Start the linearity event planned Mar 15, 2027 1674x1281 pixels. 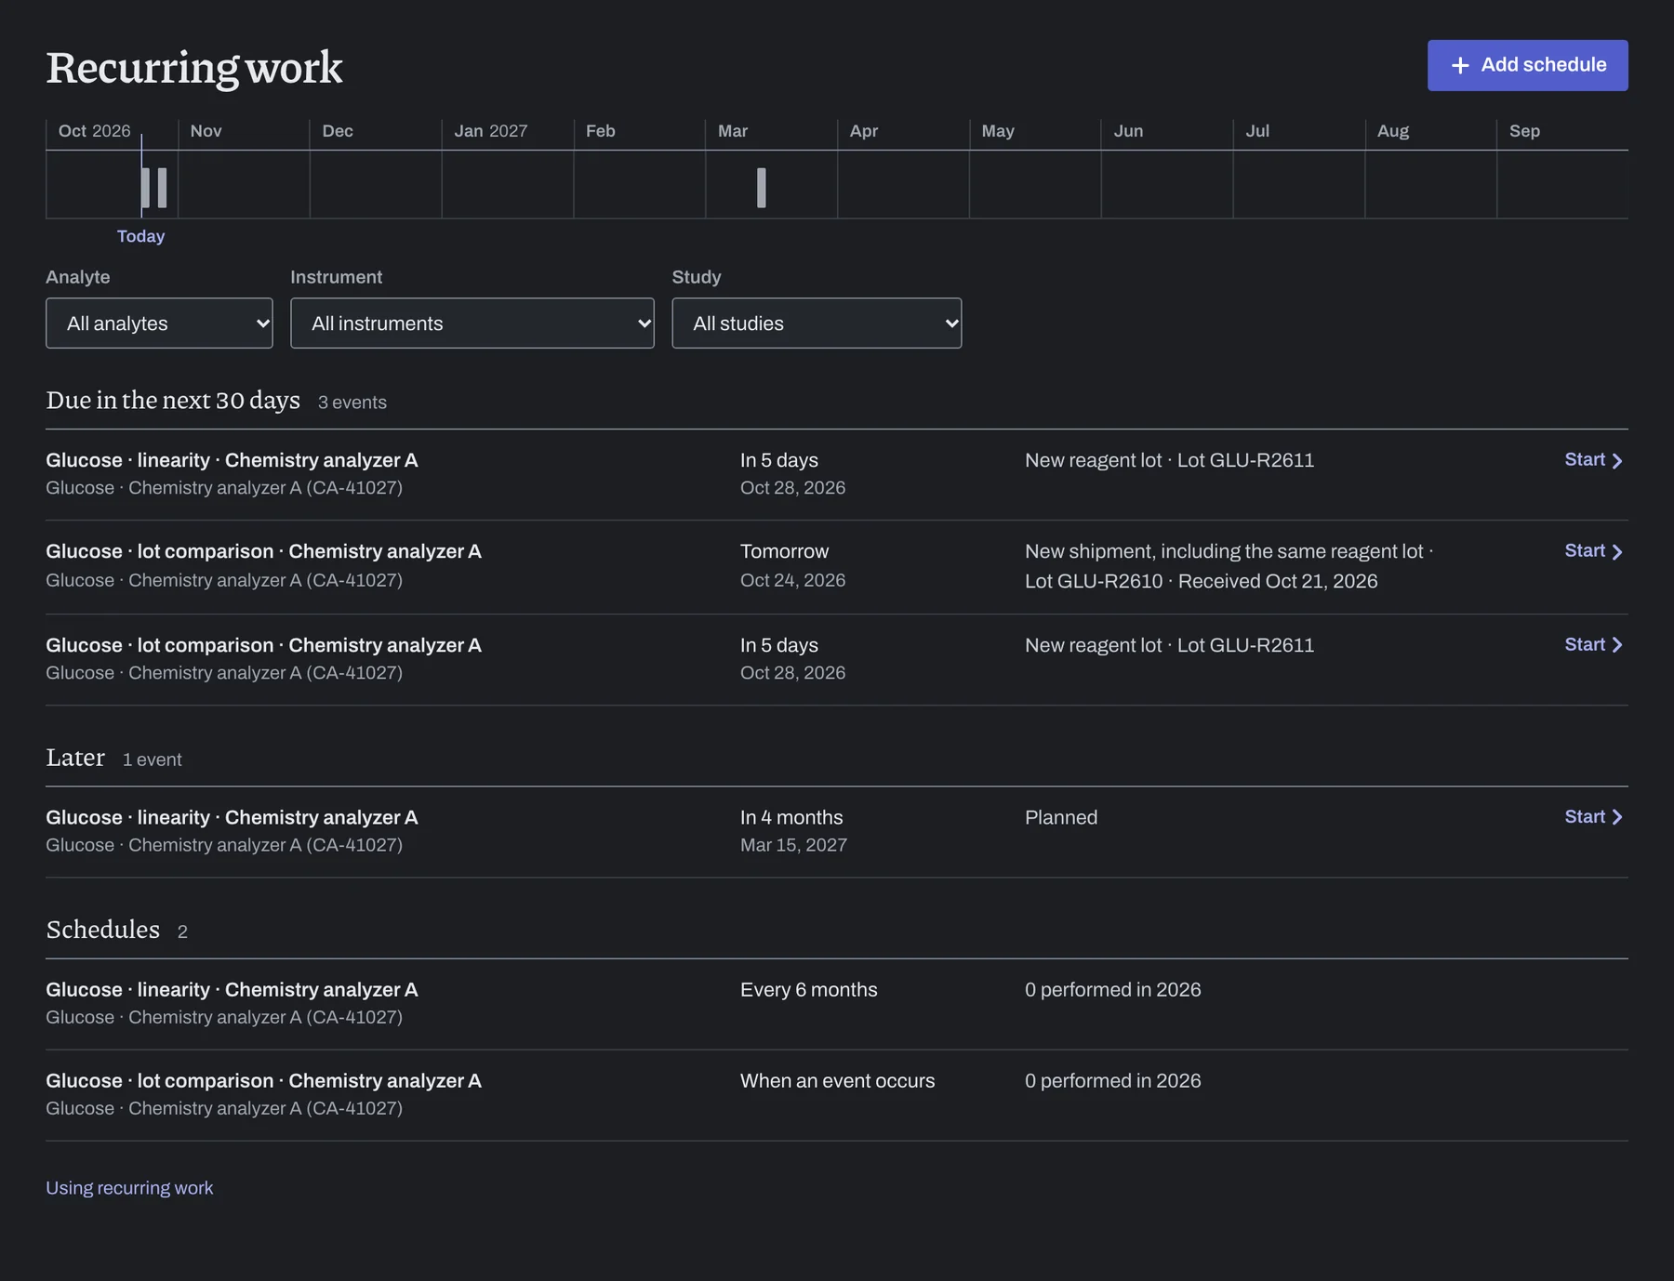1593,817
